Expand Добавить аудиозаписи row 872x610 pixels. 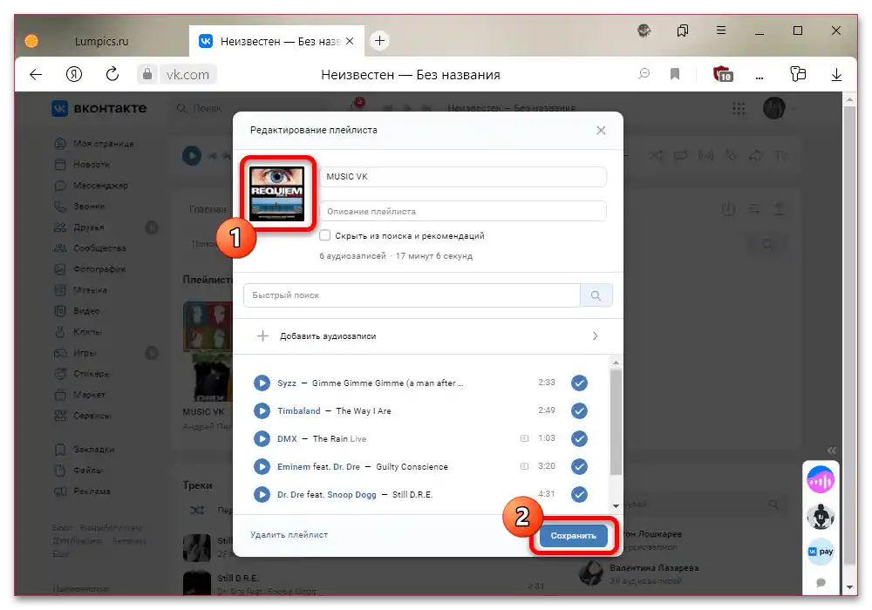[x=427, y=336]
